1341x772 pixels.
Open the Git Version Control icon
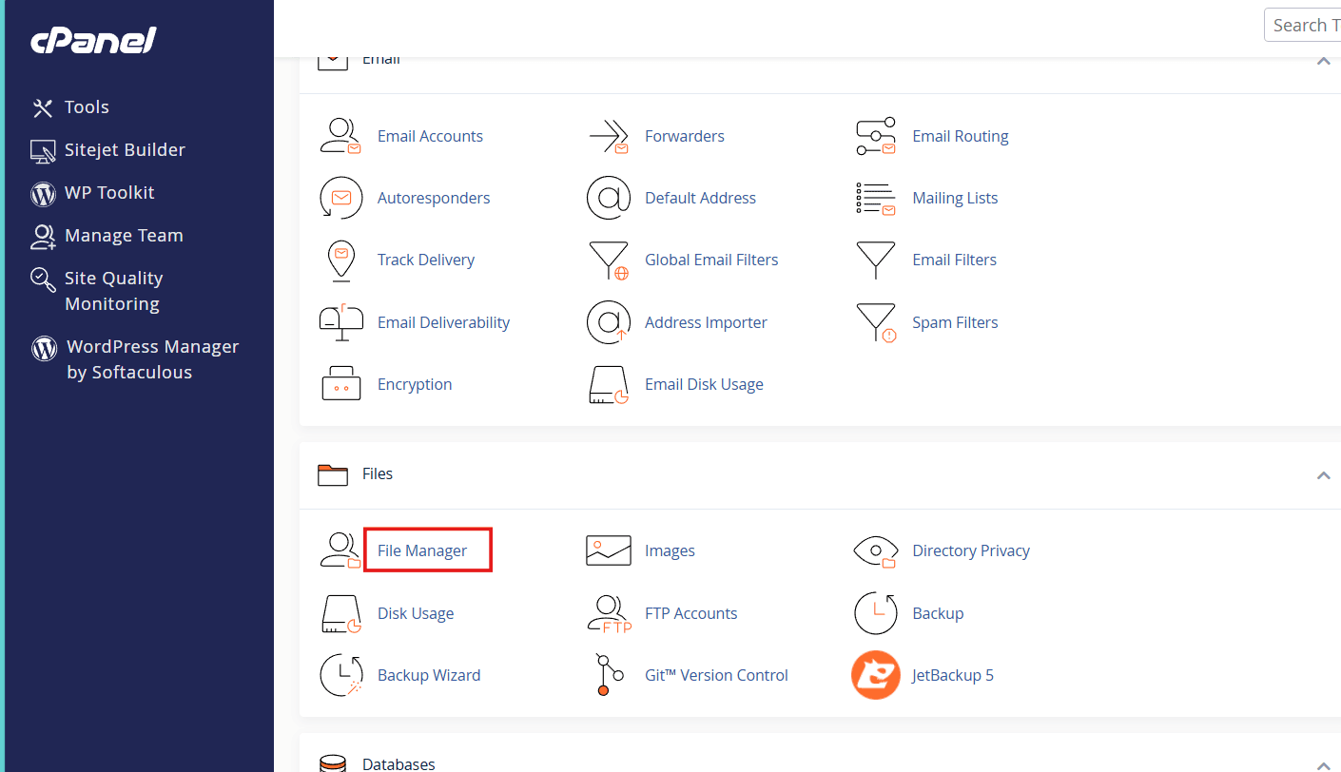(609, 675)
